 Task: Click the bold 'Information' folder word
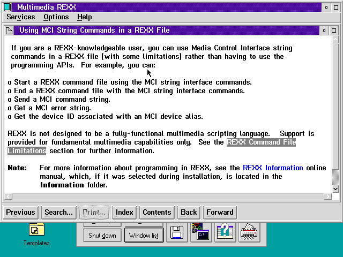pyautogui.click(x=62, y=185)
